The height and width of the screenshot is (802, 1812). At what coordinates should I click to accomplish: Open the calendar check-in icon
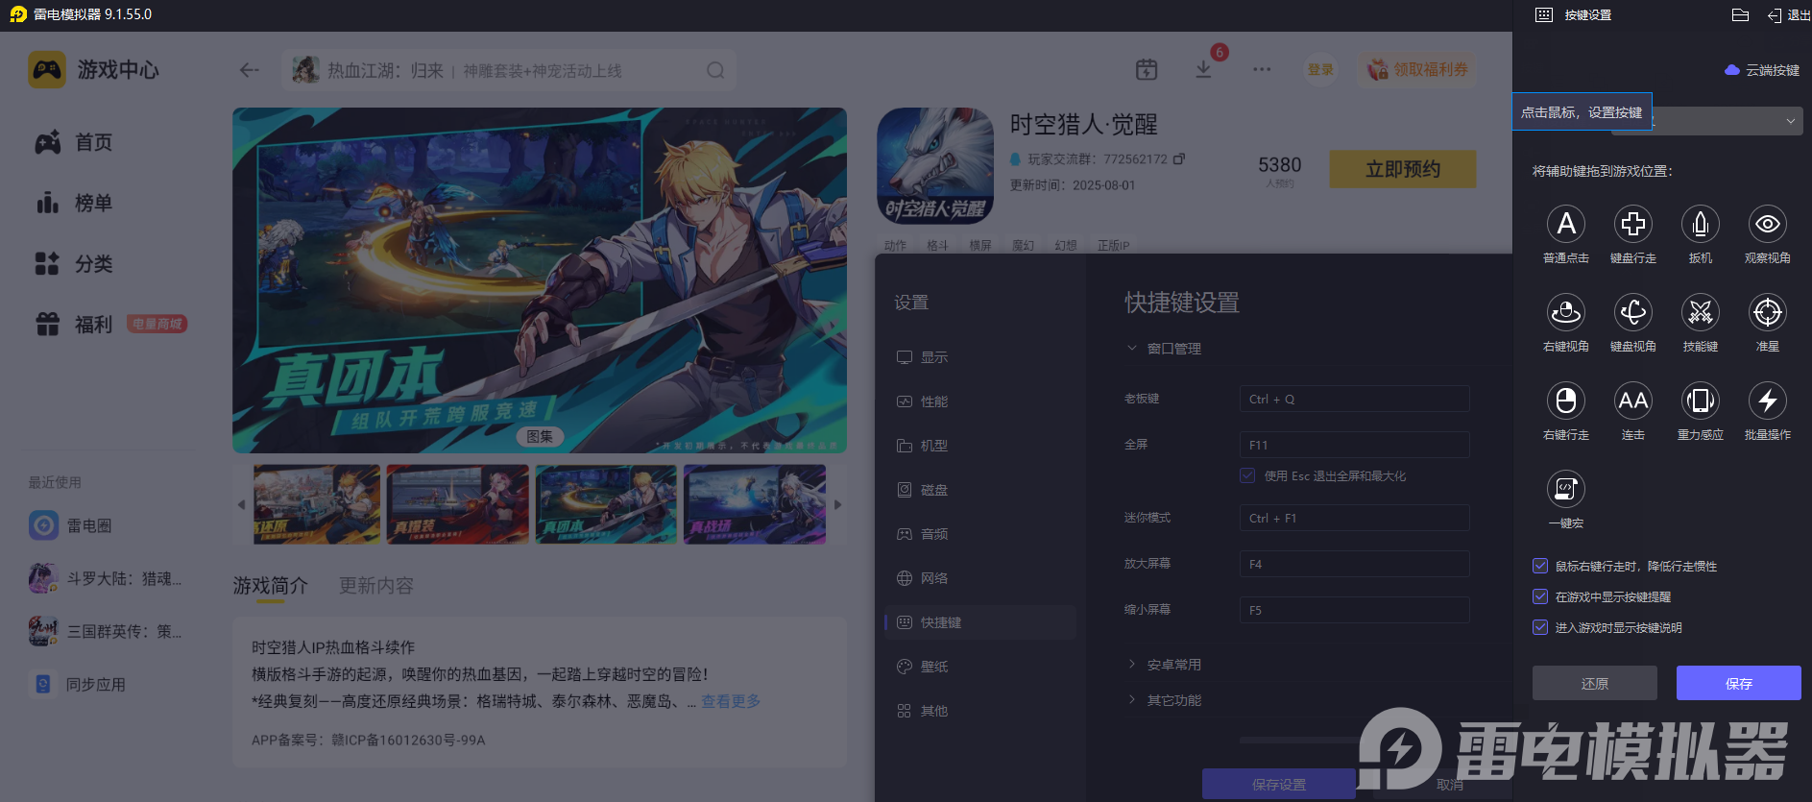point(1147,69)
